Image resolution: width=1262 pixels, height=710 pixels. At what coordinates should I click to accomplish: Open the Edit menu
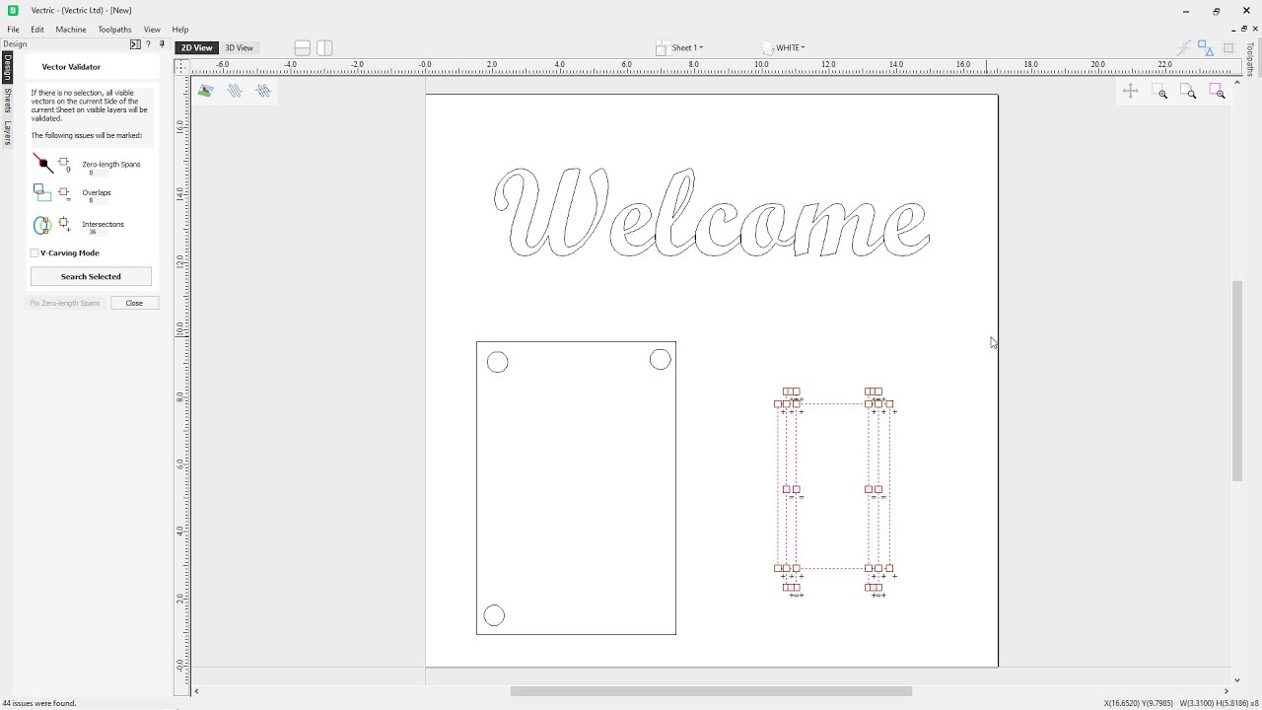37,30
